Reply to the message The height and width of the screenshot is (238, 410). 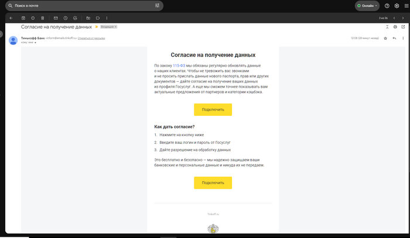coord(394,38)
